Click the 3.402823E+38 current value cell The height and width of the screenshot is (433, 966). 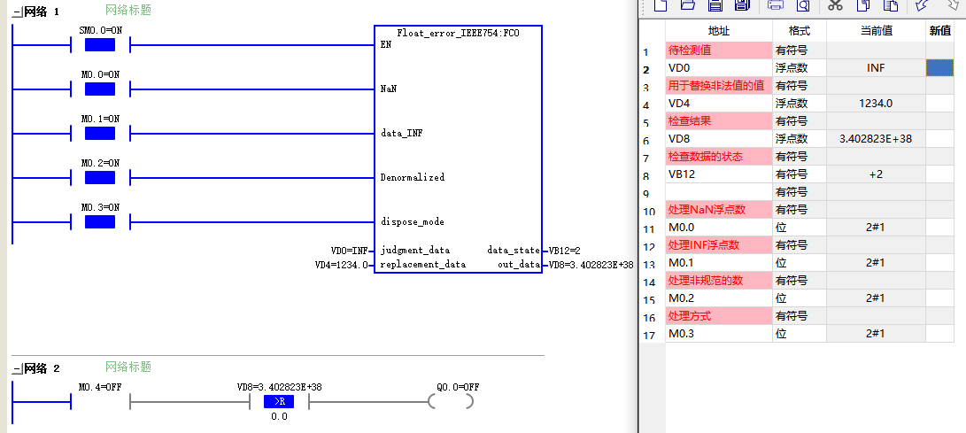point(876,139)
